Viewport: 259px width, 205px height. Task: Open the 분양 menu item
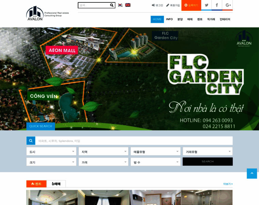[x=180, y=19]
